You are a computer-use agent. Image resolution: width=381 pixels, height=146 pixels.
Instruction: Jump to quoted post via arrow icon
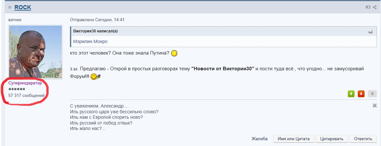[x=370, y=32]
